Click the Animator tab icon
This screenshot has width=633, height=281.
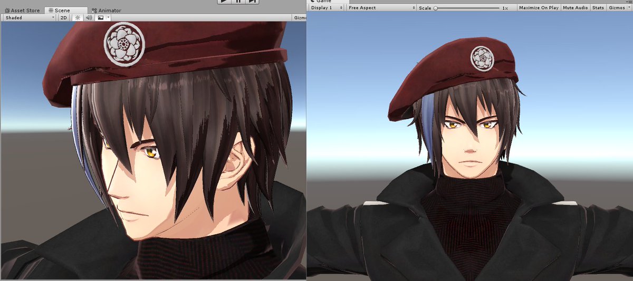pyautogui.click(x=94, y=11)
